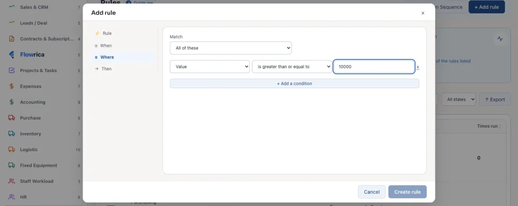Expand the Match 'All of these' dropdown
This screenshot has width=518, height=206.
click(x=230, y=48)
